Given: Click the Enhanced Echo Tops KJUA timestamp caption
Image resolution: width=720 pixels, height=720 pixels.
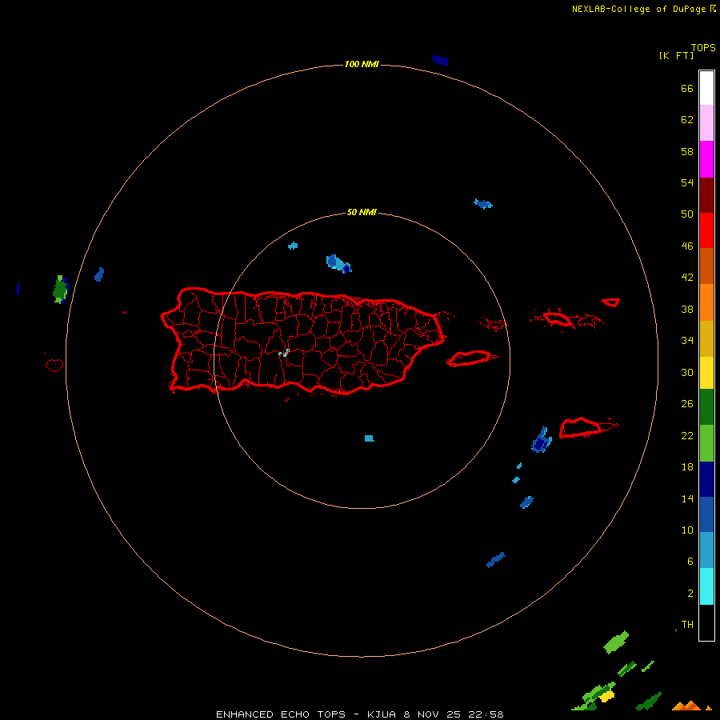Looking at the screenshot, I should click(x=360, y=714).
